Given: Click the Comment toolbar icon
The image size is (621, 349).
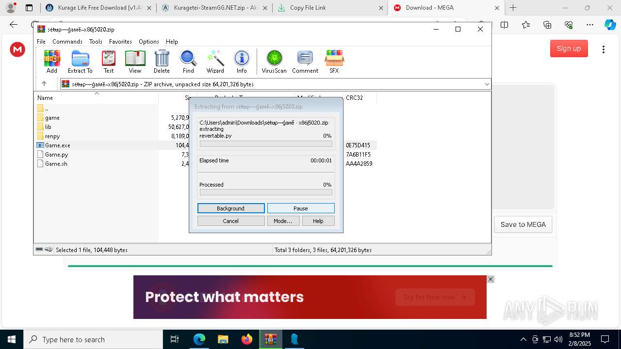Looking at the screenshot, I should pos(305,62).
